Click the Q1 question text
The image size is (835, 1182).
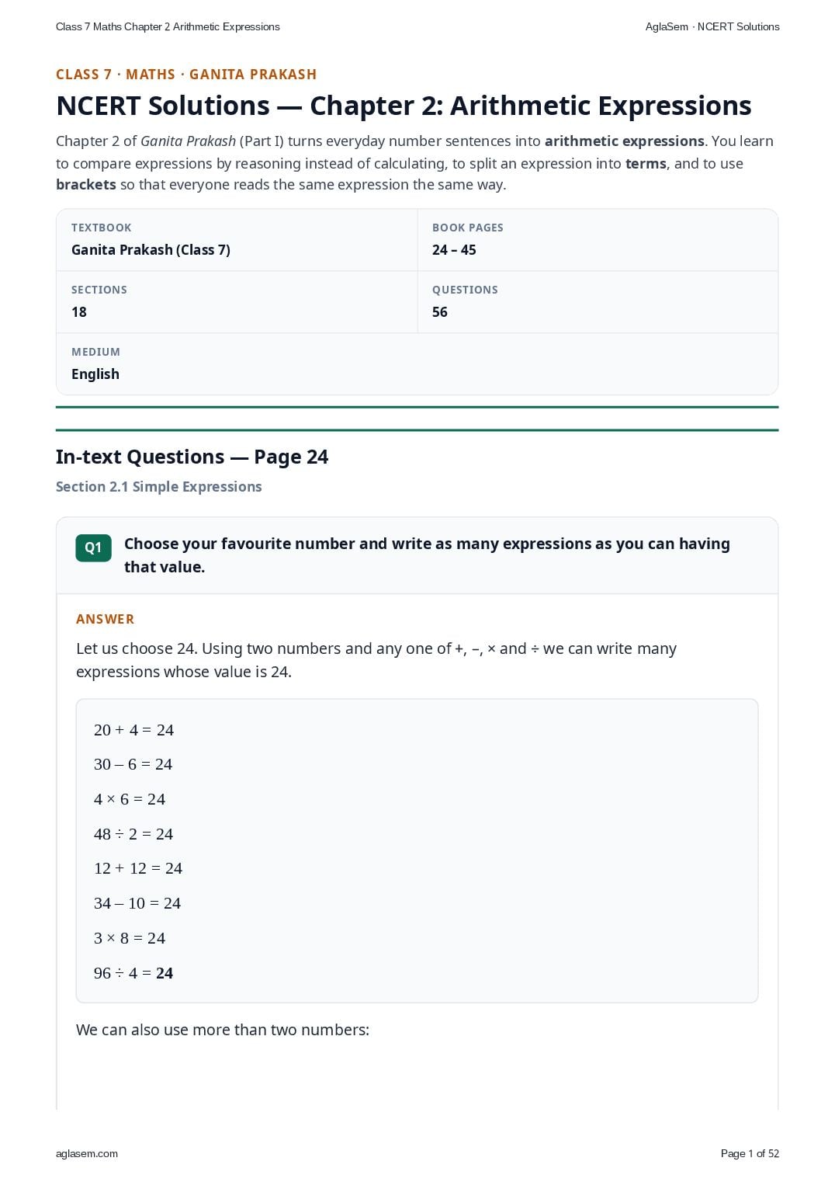click(x=427, y=555)
